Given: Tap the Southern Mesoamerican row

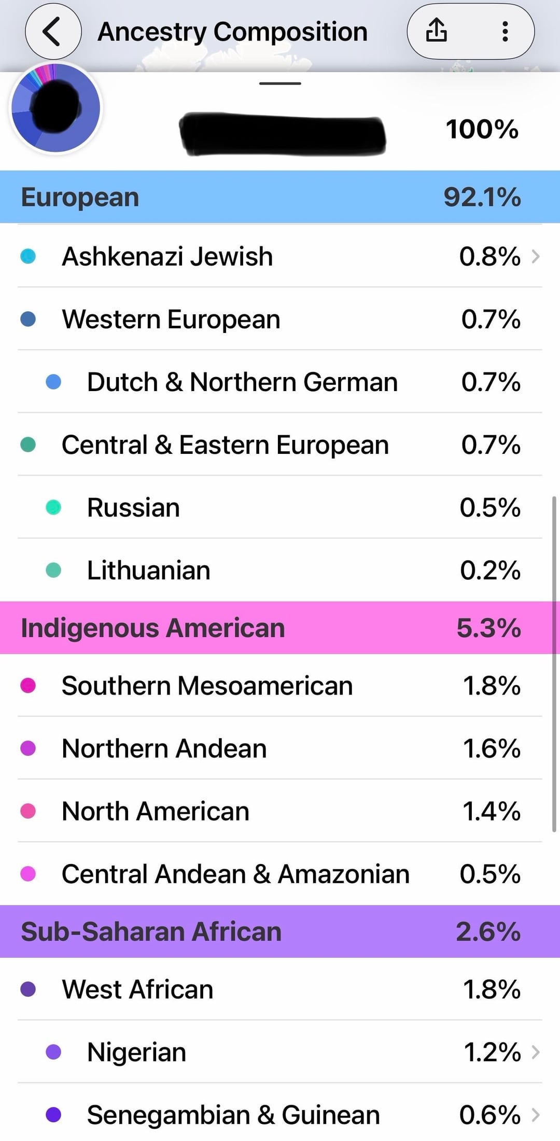Looking at the screenshot, I should 280,686.
